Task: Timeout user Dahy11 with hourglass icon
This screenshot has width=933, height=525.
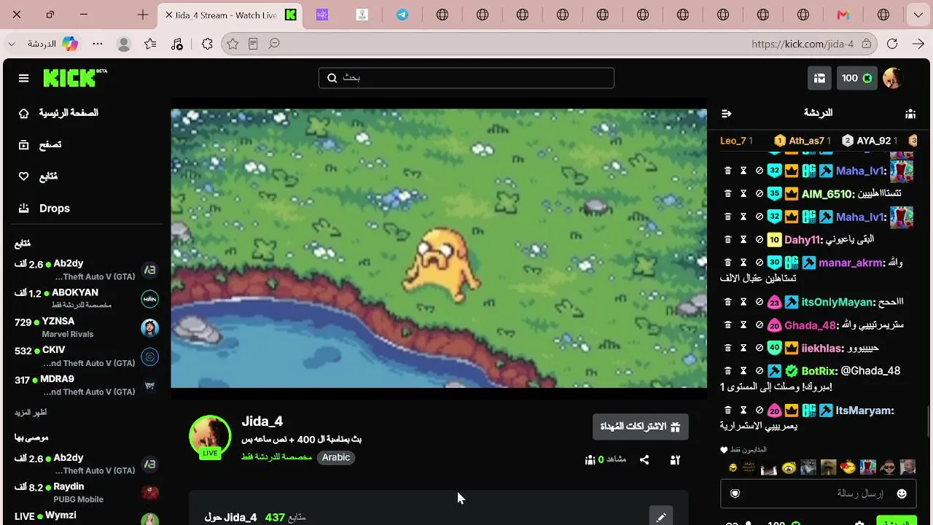Action: [x=743, y=239]
